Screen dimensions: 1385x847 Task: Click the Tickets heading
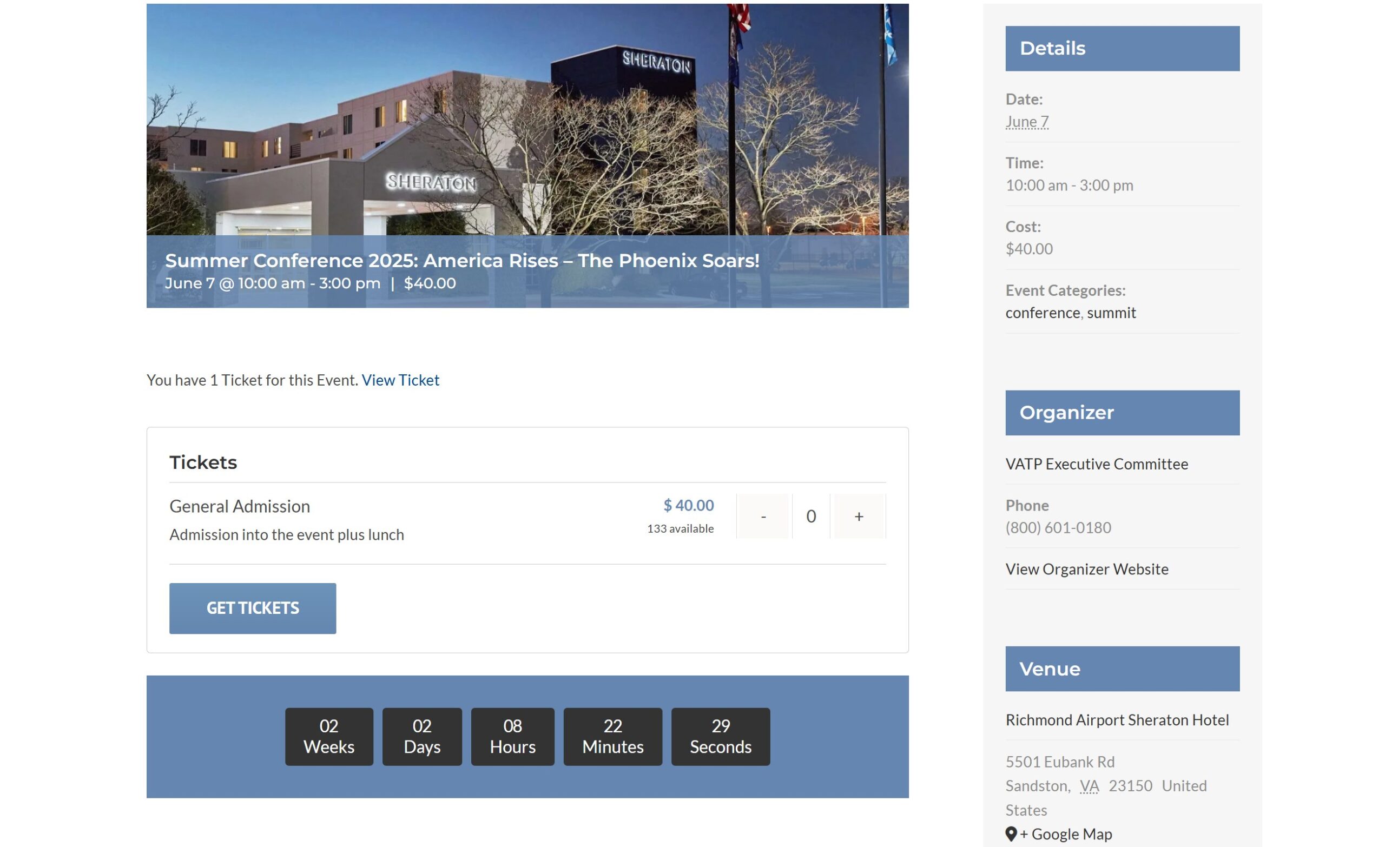click(x=203, y=462)
